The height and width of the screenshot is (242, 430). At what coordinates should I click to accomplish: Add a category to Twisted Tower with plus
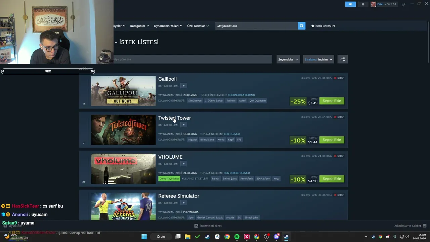coord(183,125)
